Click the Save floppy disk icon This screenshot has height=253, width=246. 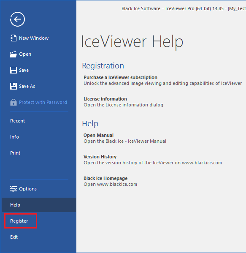click(14, 70)
